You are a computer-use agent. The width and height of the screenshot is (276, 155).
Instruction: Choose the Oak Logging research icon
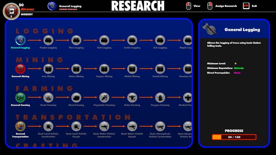(104, 40)
